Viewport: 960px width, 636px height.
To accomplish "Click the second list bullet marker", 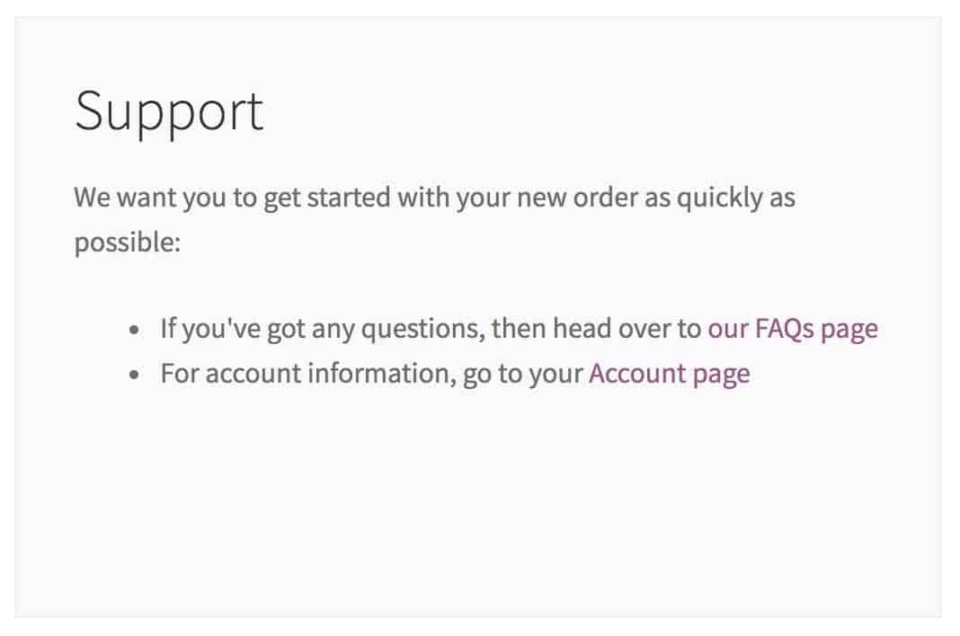I will pos(135,375).
